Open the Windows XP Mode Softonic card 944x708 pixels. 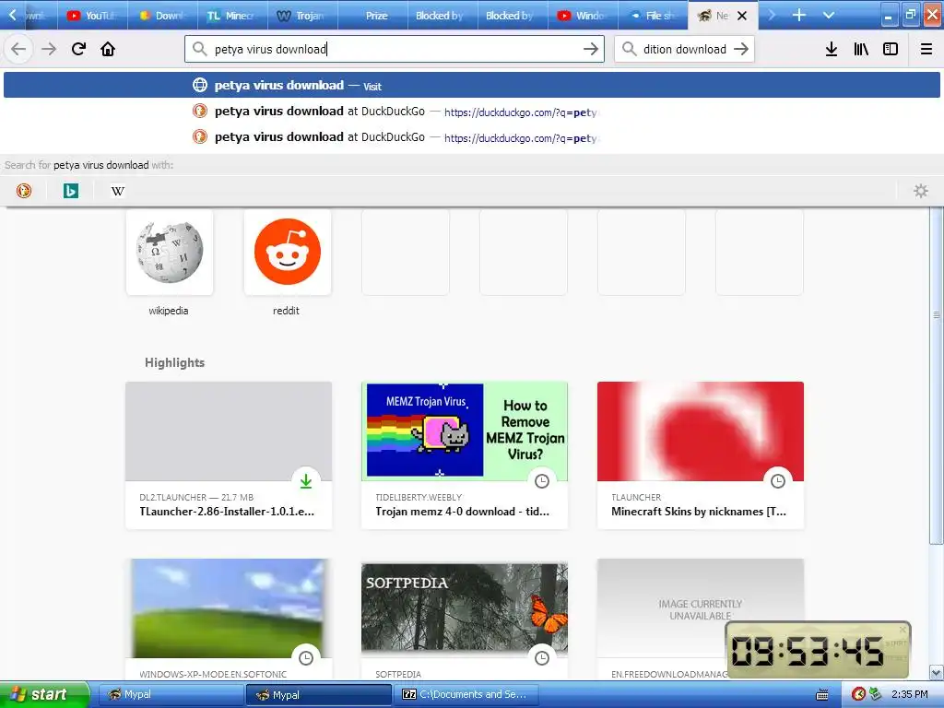point(229,620)
